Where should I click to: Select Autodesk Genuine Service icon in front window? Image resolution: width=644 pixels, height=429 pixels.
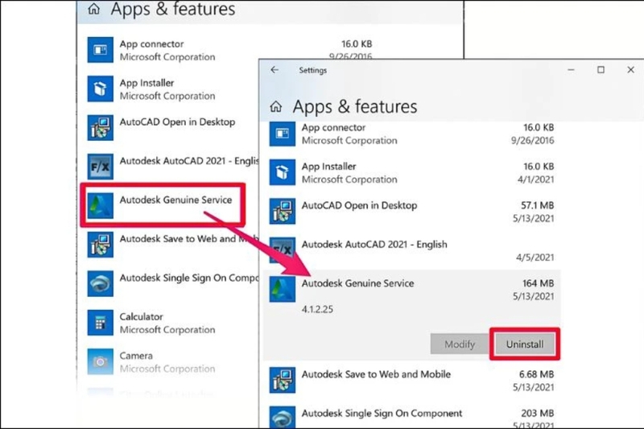click(x=283, y=290)
